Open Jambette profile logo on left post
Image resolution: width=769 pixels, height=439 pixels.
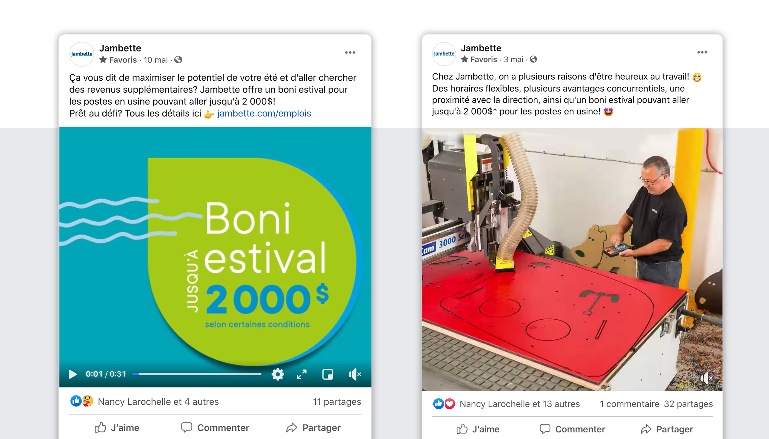pos(82,54)
